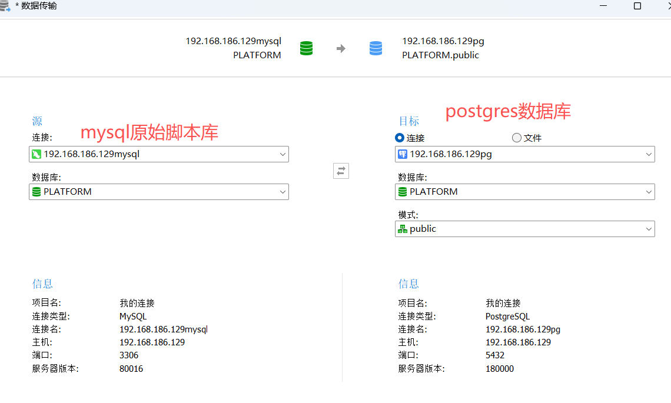671x403 pixels.
Task: Select the 连接 radio option for target
Action: click(399, 138)
